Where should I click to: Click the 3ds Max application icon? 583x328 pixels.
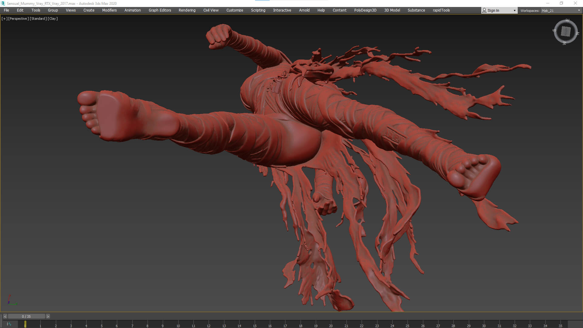click(x=3, y=3)
